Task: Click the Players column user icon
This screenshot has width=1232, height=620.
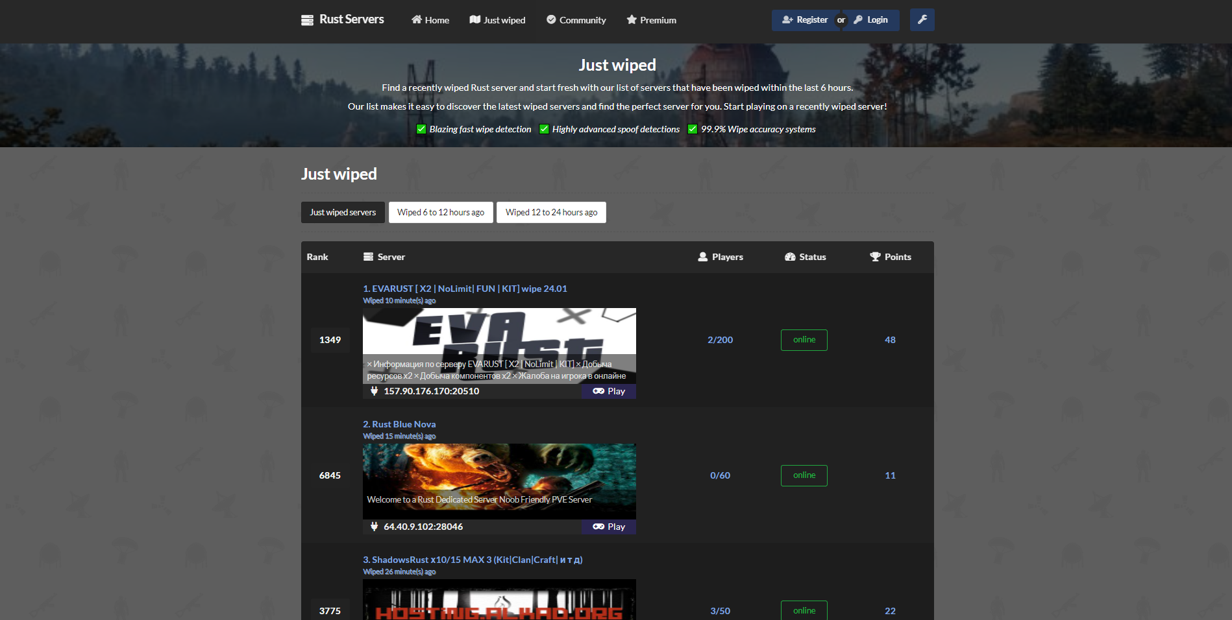Action: click(703, 257)
